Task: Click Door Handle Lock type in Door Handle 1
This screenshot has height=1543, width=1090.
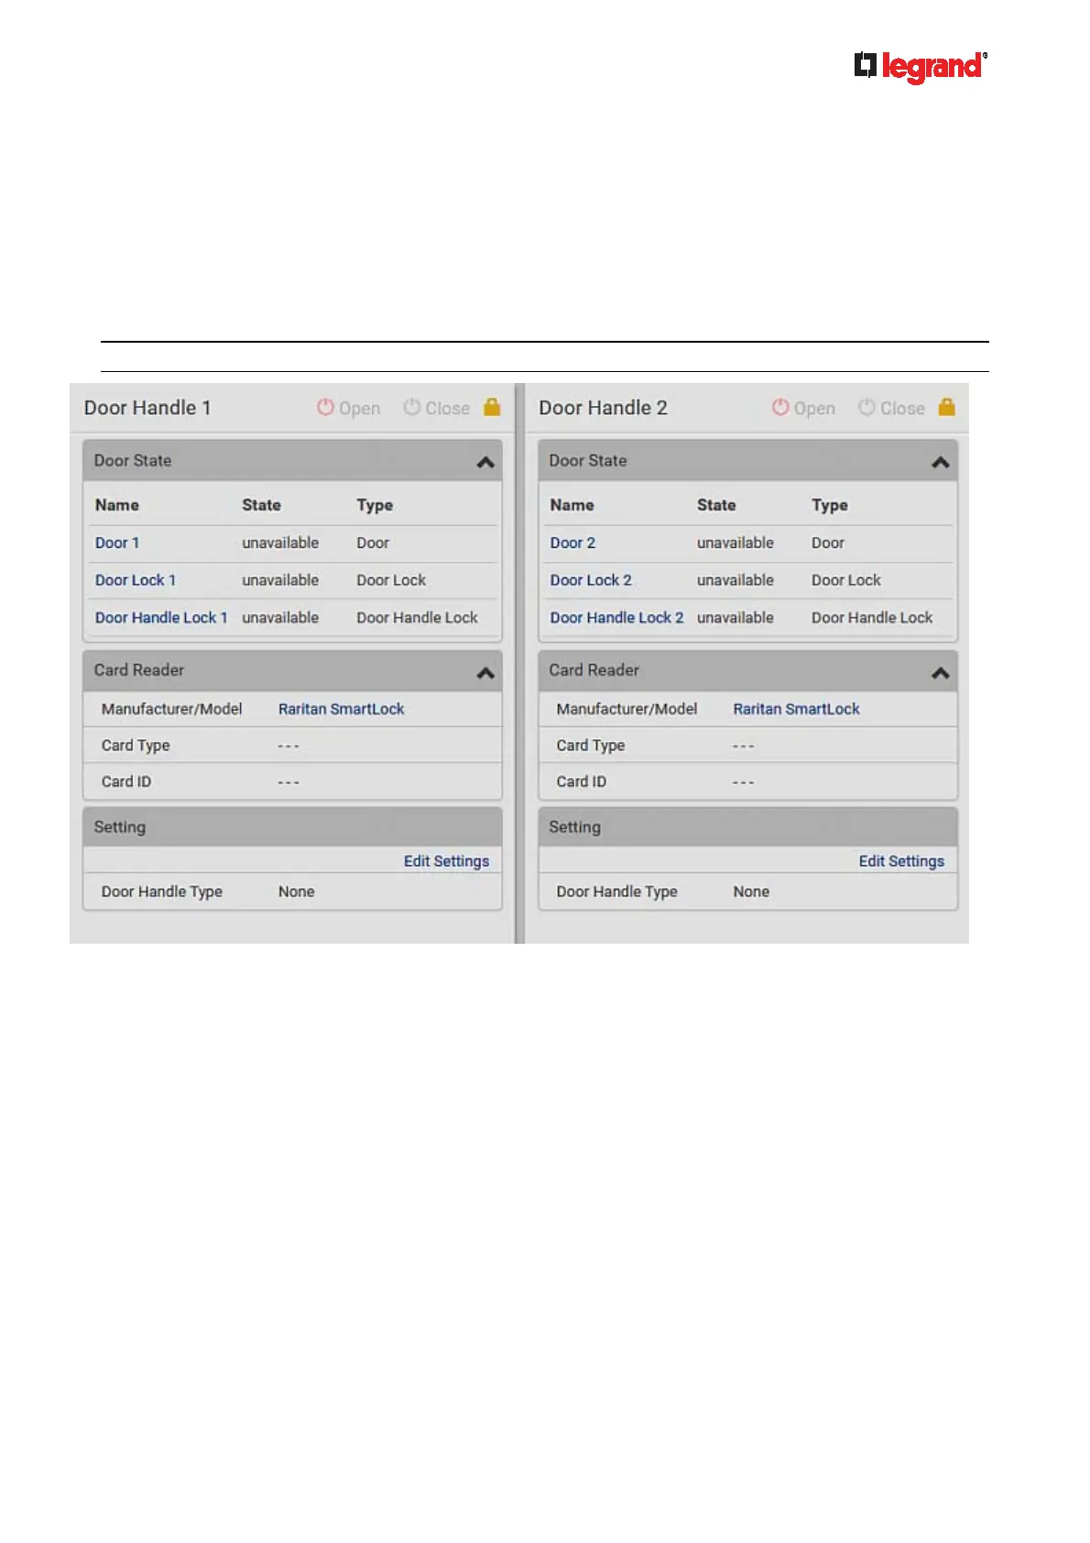Action: click(x=417, y=618)
